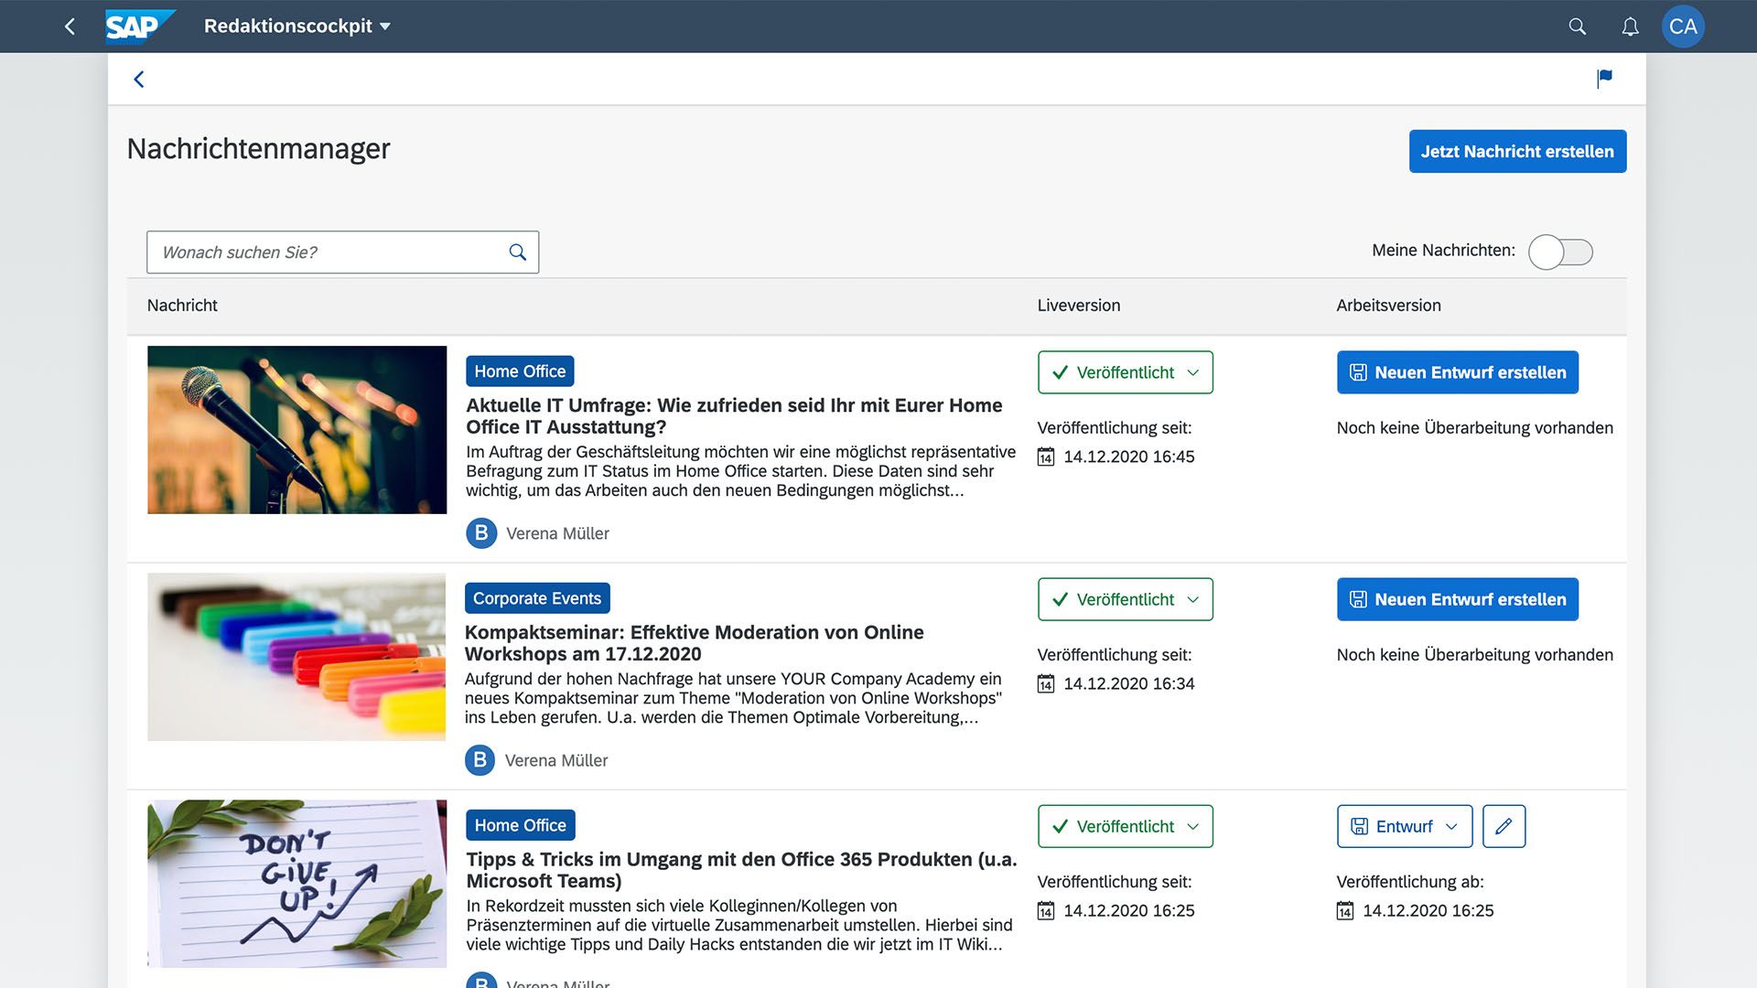Open the Veröffentlicht dropdown for Kompaktseminar
The image size is (1757, 988).
click(1125, 599)
